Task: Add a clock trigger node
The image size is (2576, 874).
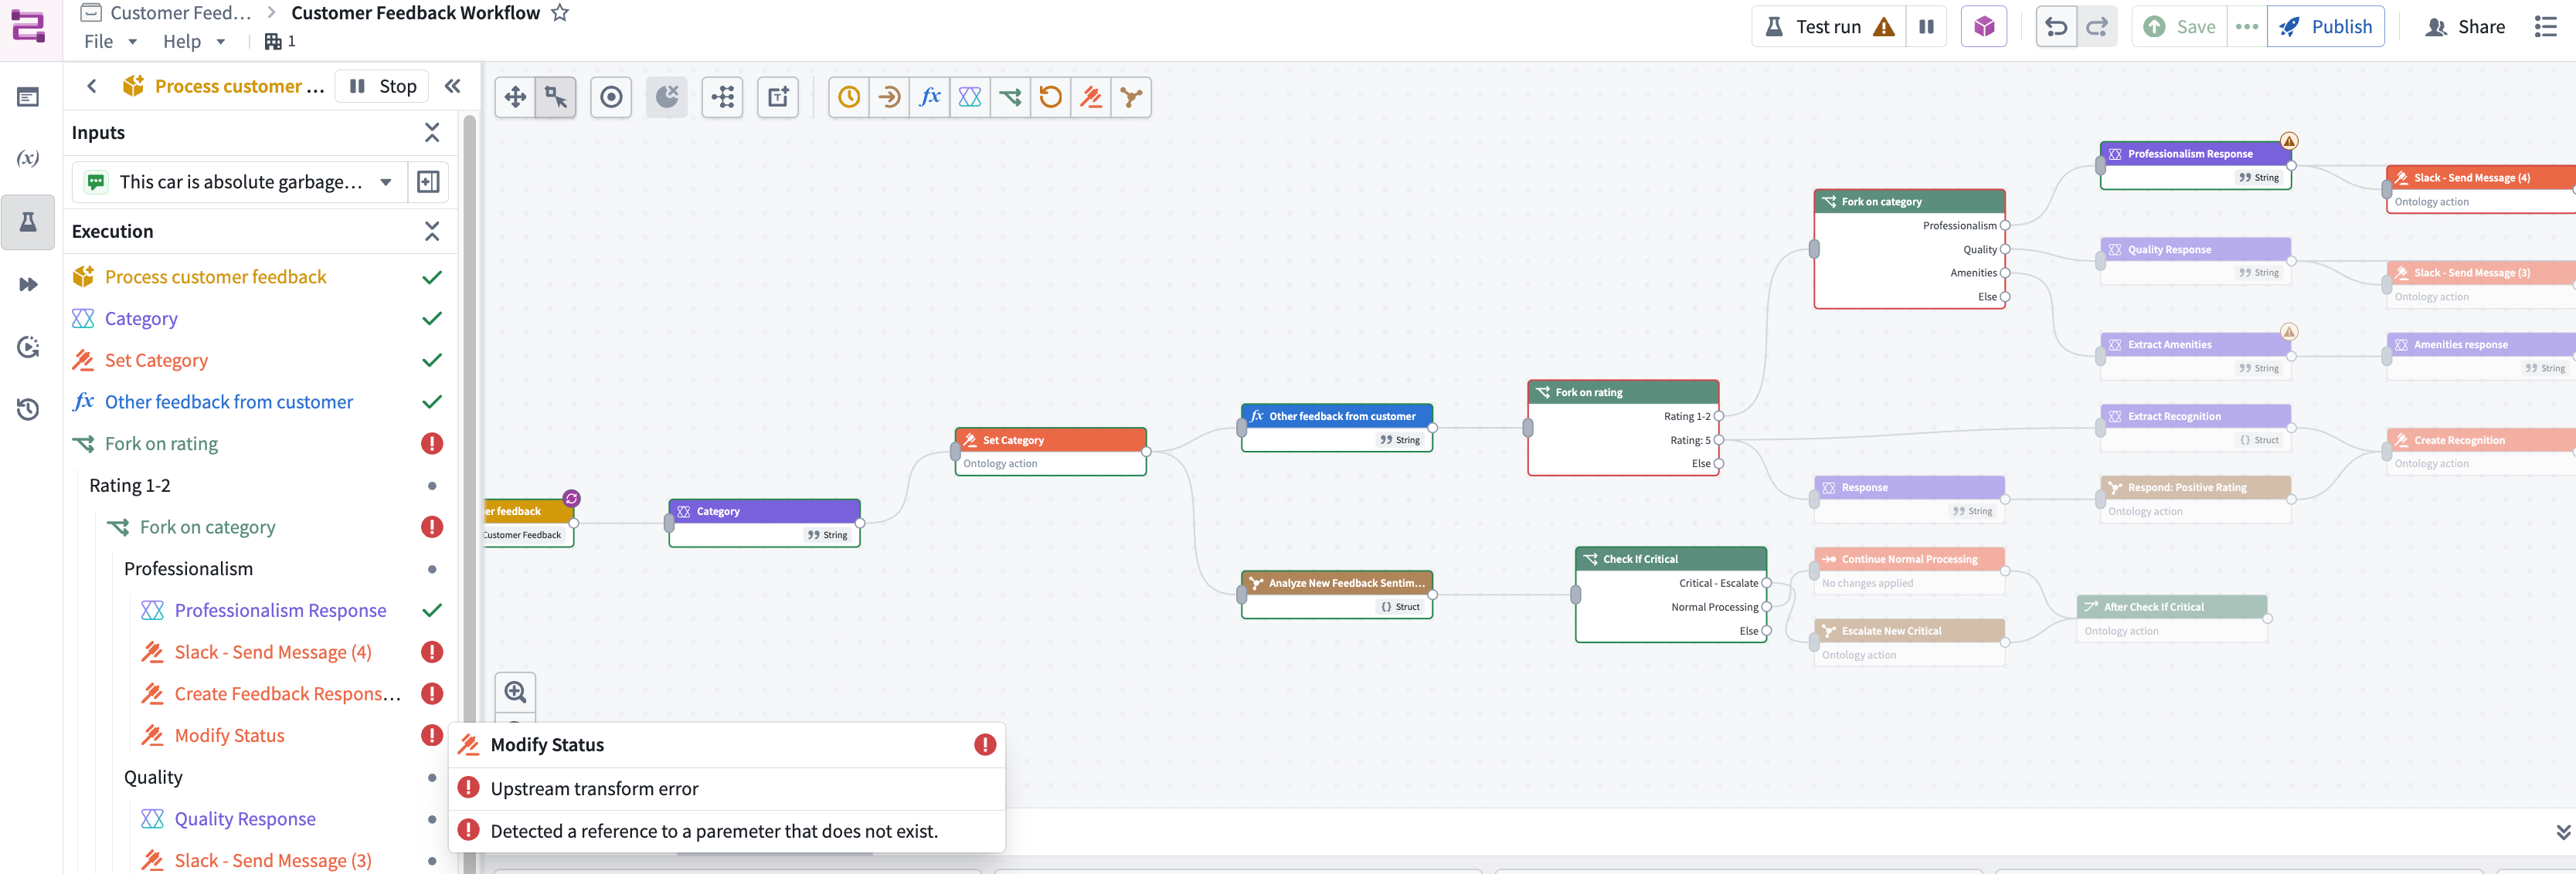Action: (x=849, y=97)
